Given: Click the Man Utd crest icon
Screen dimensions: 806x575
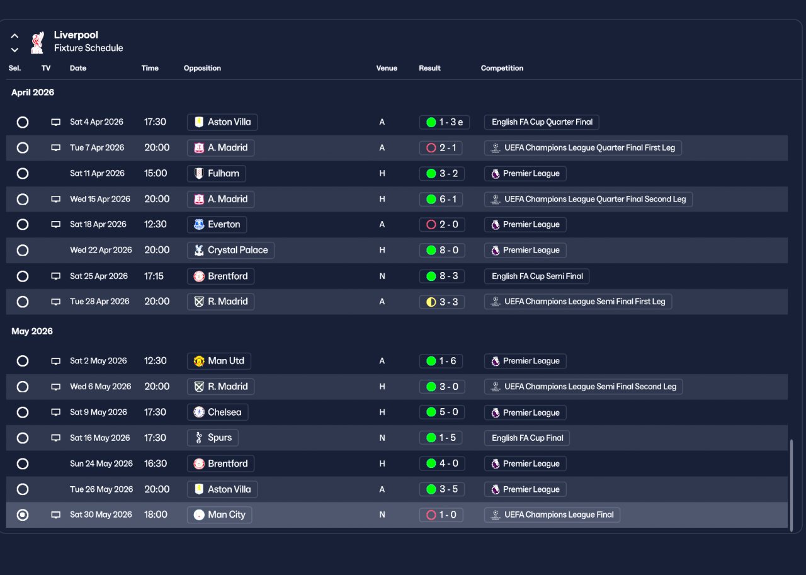Looking at the screenshot, I should coord(199,361).
